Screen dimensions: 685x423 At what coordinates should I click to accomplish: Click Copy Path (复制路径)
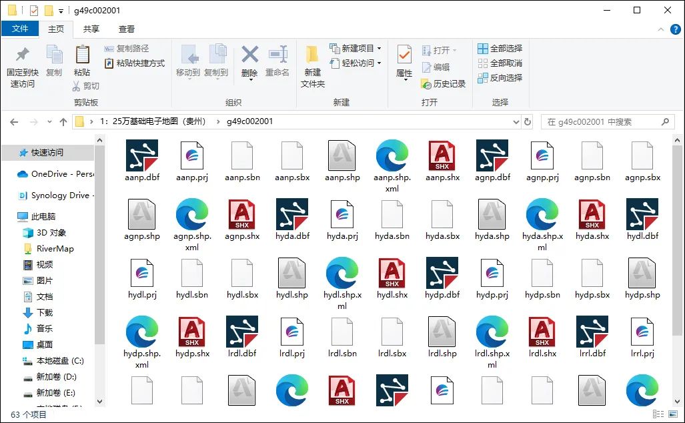[x=127, y=49]
